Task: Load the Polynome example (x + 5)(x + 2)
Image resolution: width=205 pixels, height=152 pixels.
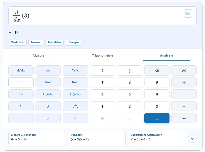Action: tap(97, 138)
